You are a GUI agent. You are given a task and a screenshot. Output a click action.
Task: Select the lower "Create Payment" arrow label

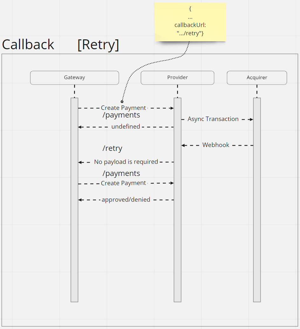pyautogui.click(x=123, y=183)
